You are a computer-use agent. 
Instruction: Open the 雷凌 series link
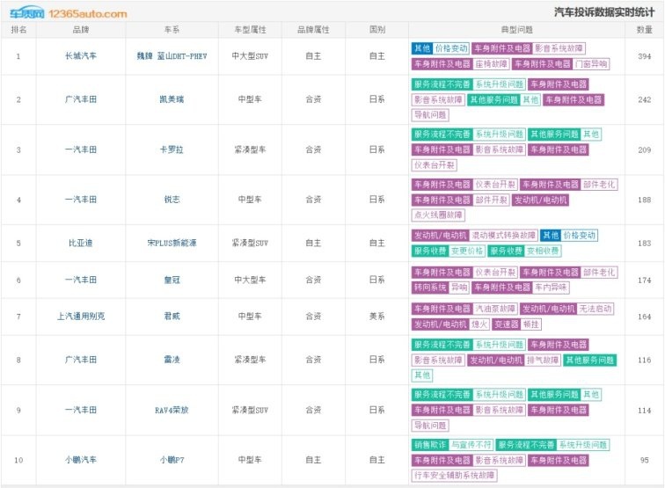tap(172, 360)
